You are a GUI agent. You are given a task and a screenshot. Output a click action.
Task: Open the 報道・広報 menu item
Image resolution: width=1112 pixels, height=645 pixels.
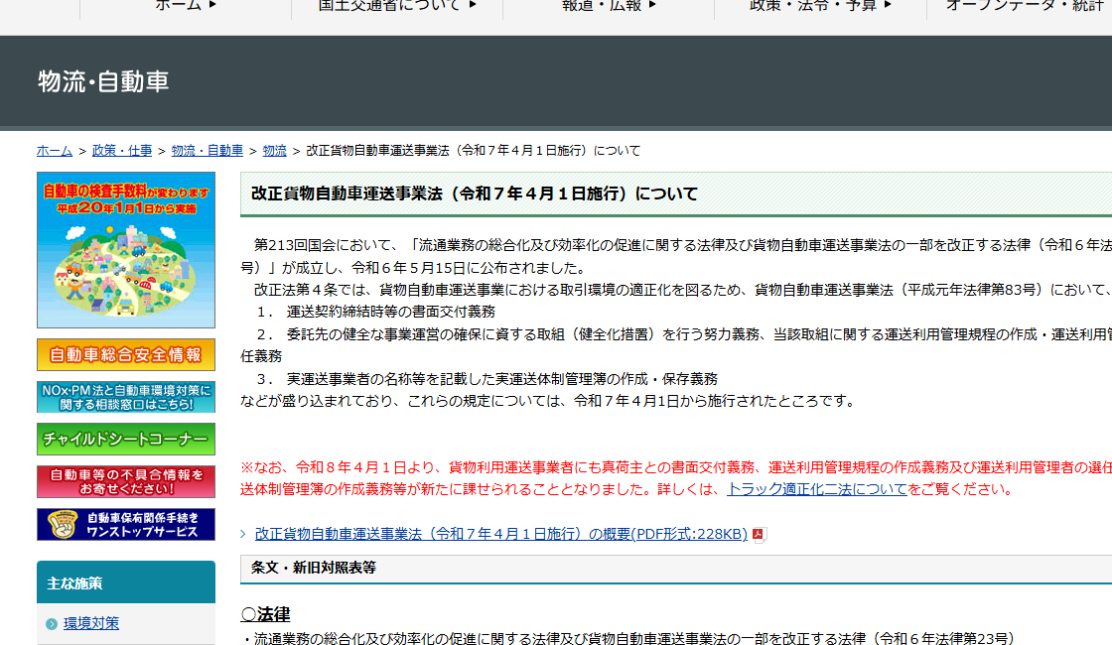609,5
